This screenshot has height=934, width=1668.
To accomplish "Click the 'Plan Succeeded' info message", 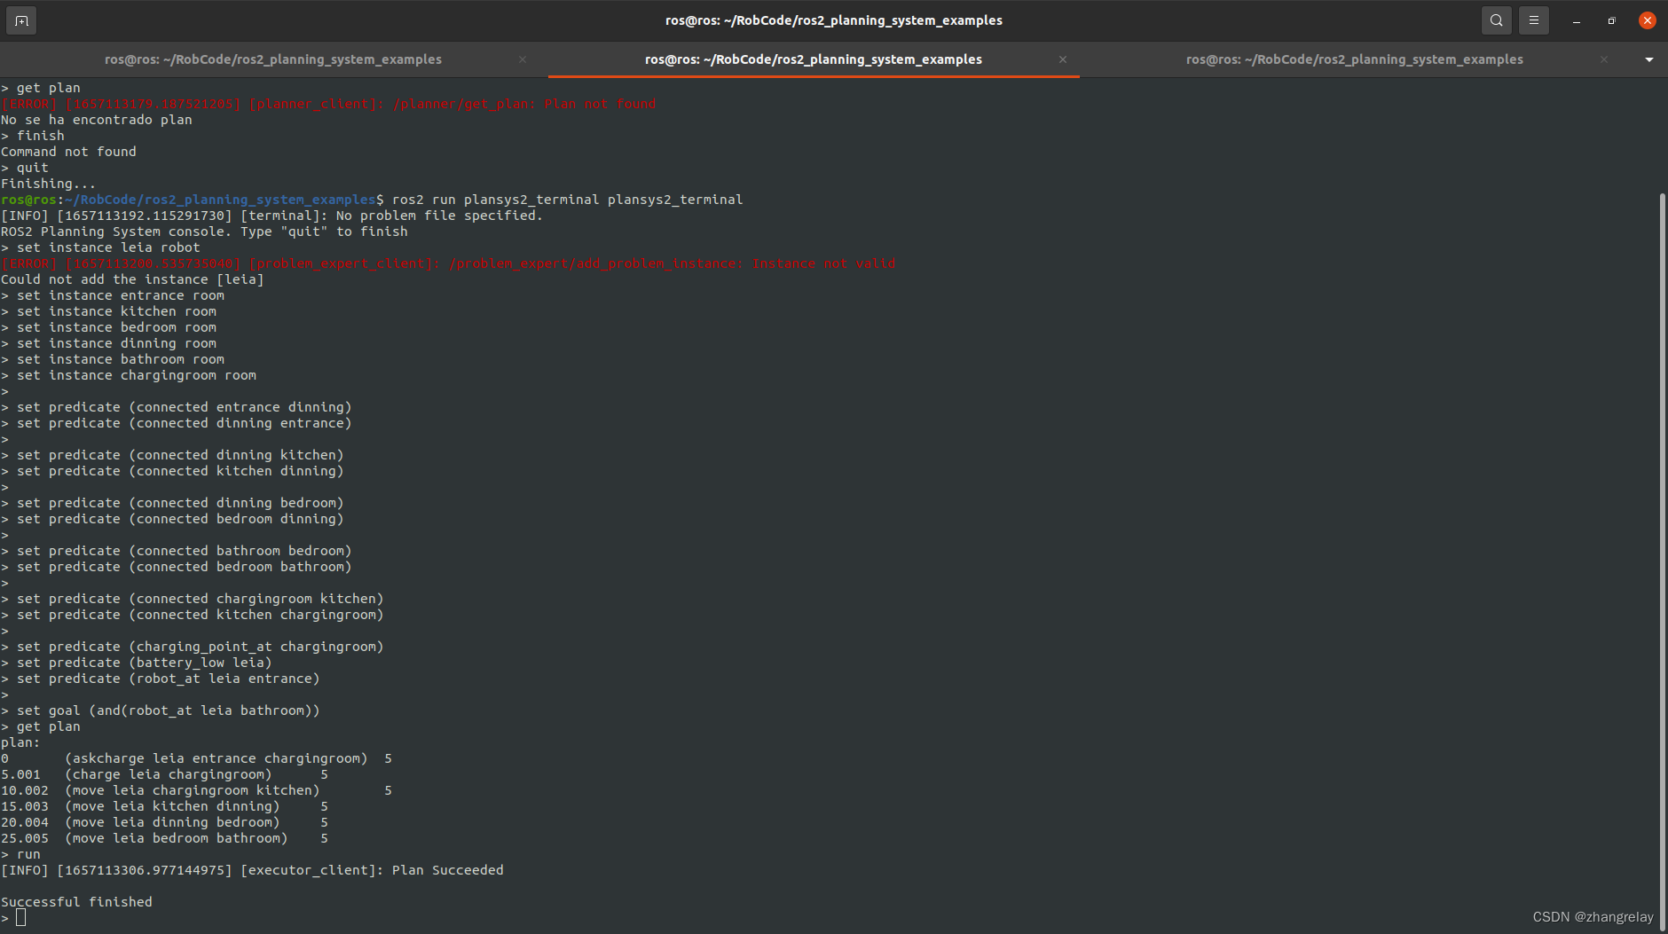I will pyautogui.click(x=251, y=870).
